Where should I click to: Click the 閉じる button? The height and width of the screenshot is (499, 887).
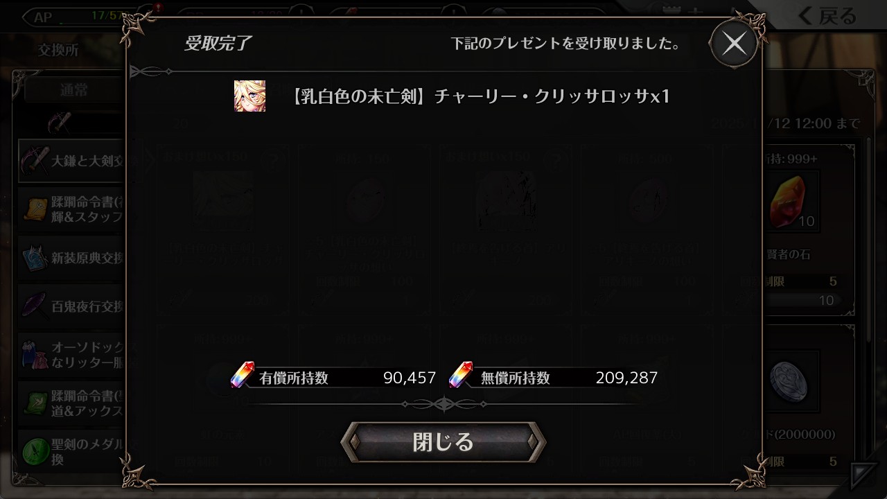[x=443, y=441]
